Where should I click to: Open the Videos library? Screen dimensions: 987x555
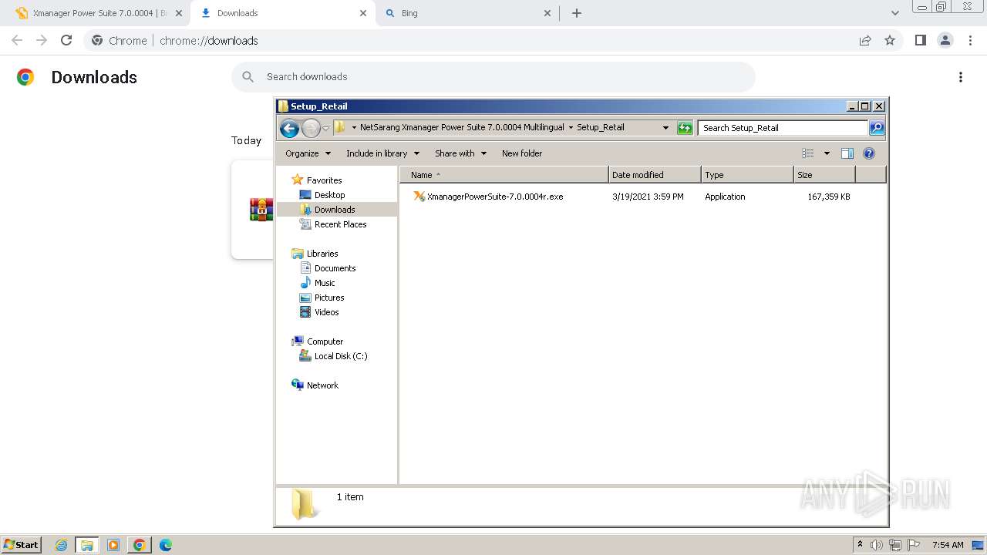(x=326, y=312)
